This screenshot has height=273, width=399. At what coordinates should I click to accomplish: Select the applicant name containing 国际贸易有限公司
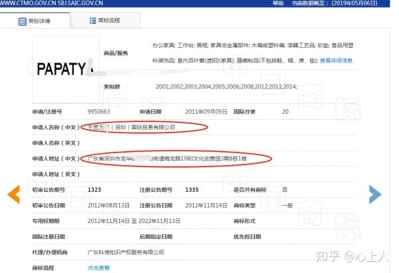(x=131, y=127)
